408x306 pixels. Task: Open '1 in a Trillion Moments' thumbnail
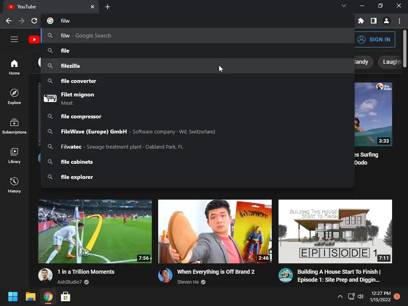click(95, 231)
